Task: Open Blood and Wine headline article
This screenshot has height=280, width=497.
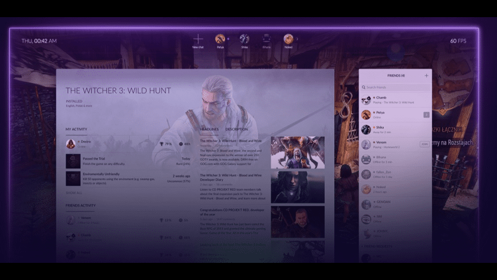Action: click(x=231, y=141)
